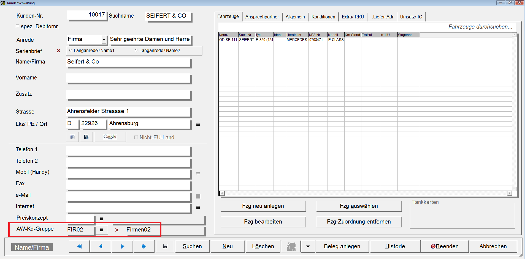Click the Neu button

click(x=228, y=246)
